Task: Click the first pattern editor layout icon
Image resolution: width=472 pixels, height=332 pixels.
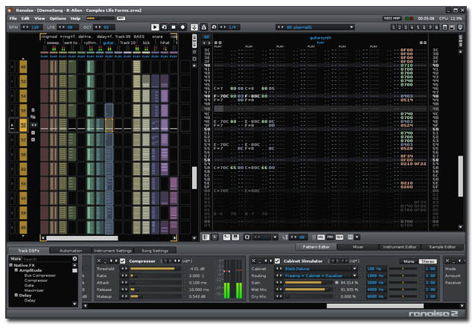Action: [206, 237]
